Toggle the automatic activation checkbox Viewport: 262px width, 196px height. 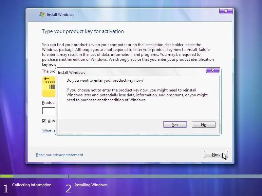coord(44,121)
